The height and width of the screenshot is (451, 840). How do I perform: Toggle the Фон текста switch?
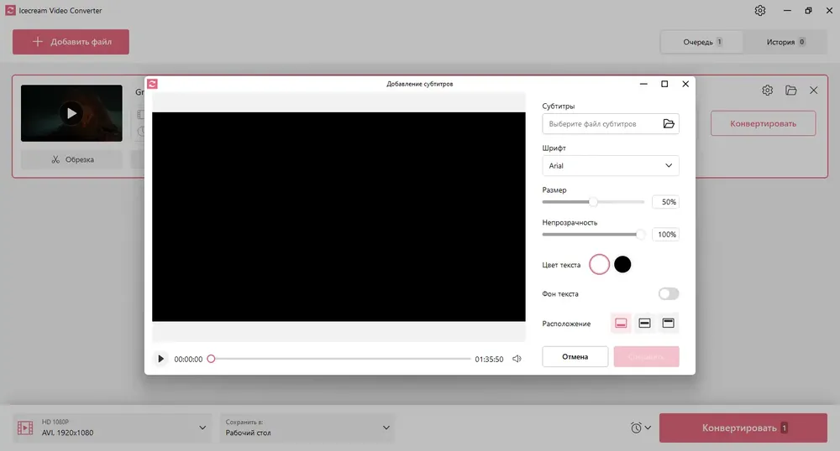pos(669,293)
